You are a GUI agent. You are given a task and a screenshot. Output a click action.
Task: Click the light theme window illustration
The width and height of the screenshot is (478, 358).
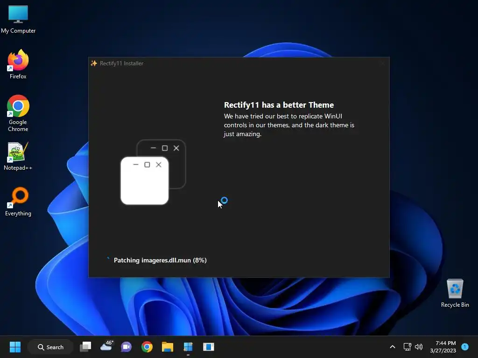click(145, 180)
